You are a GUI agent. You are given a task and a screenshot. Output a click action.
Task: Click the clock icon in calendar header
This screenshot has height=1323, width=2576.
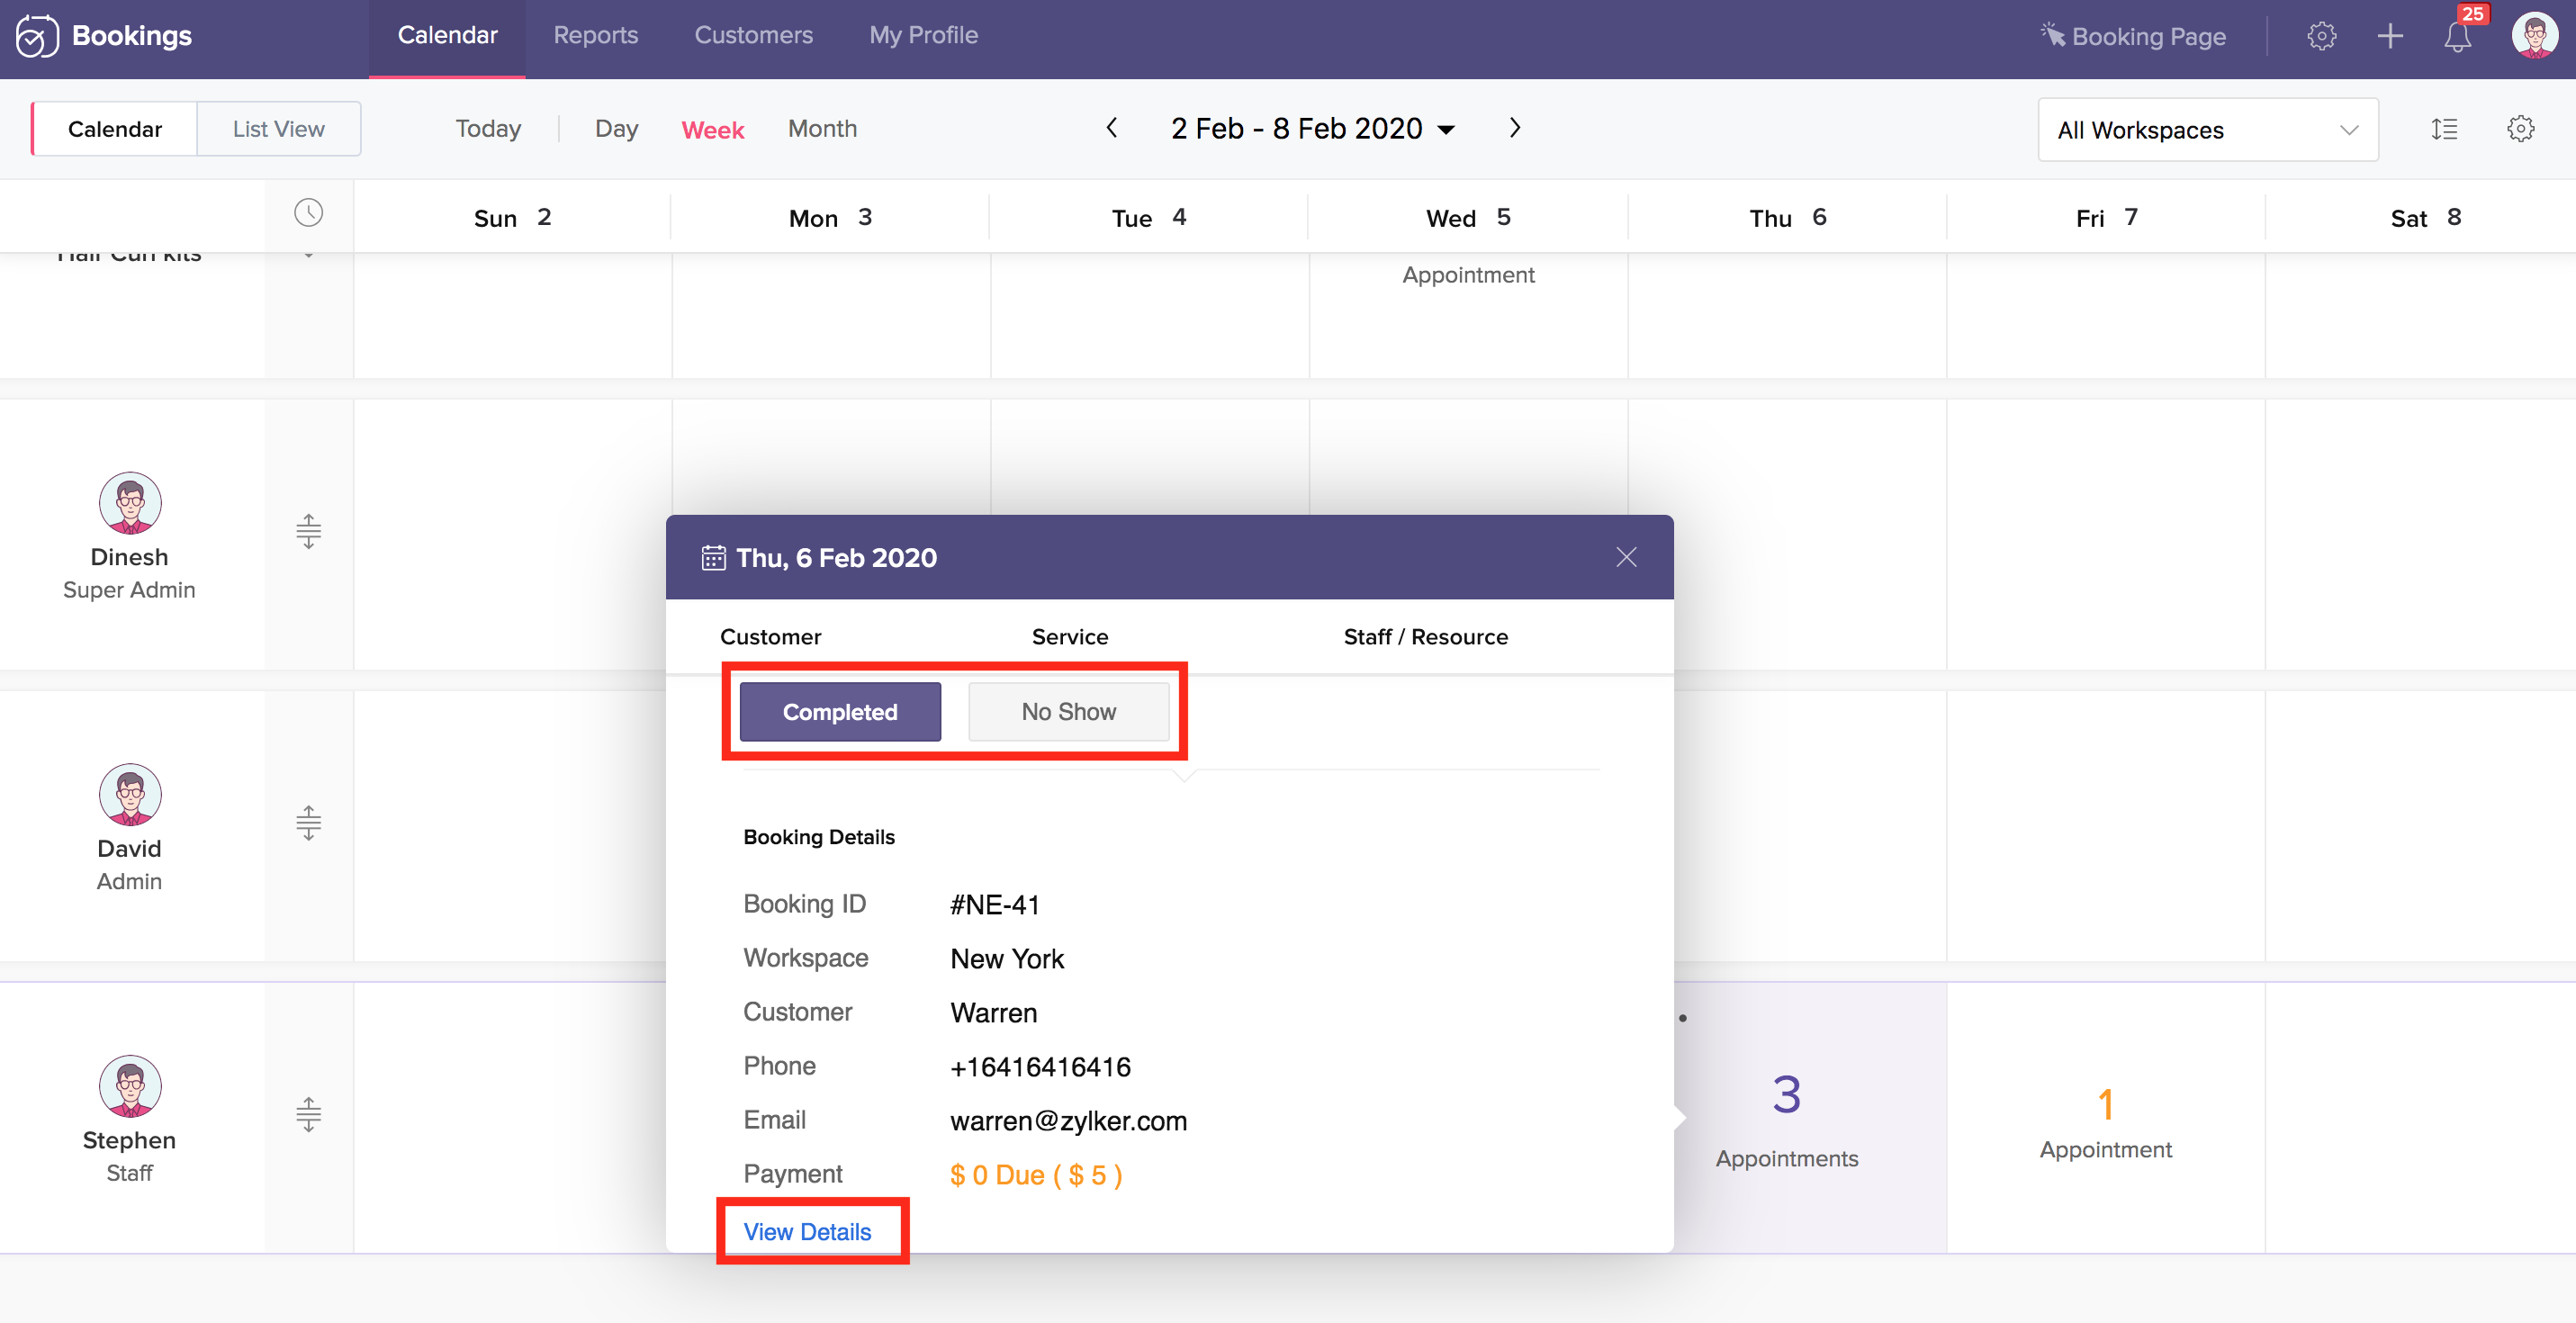(x=308, y=213)
